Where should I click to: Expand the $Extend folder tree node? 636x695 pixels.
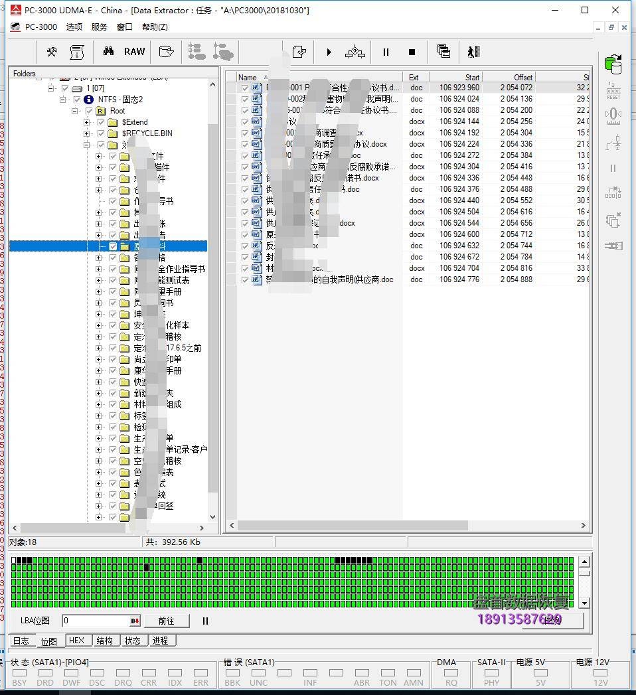tap(87, 122)
